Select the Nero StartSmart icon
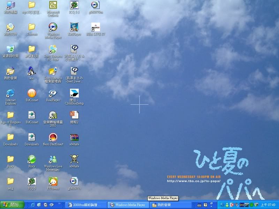 pyautogui.click(x=53, y=137)
